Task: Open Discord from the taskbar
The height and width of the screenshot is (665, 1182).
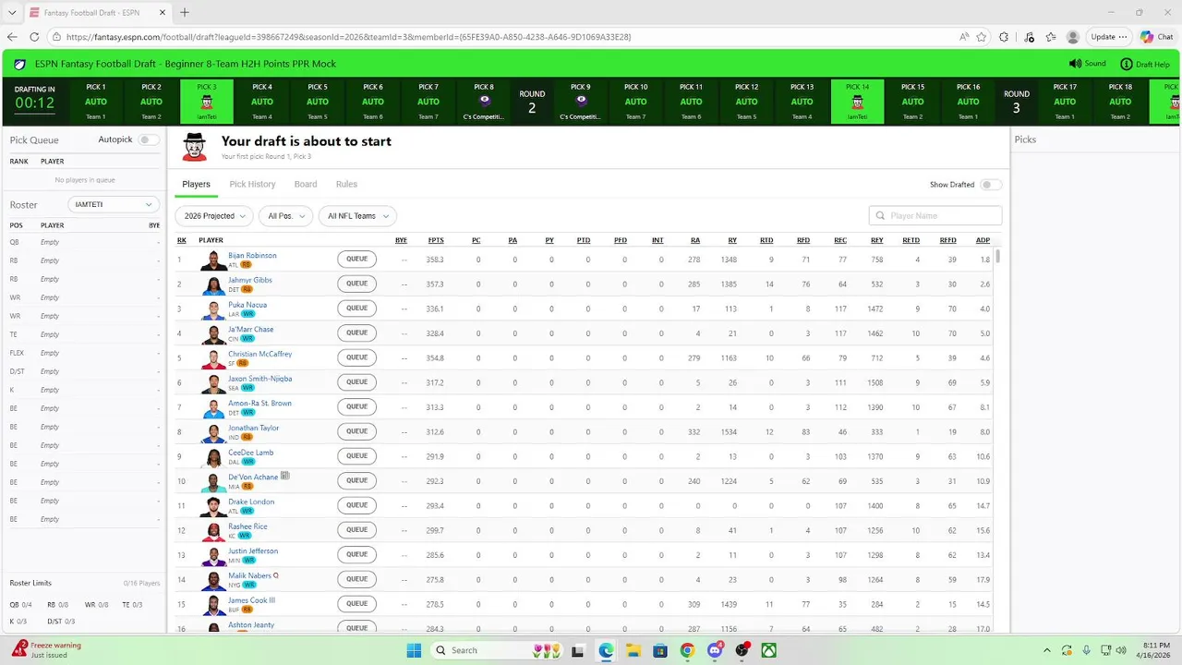Action: tap(714, 649)
